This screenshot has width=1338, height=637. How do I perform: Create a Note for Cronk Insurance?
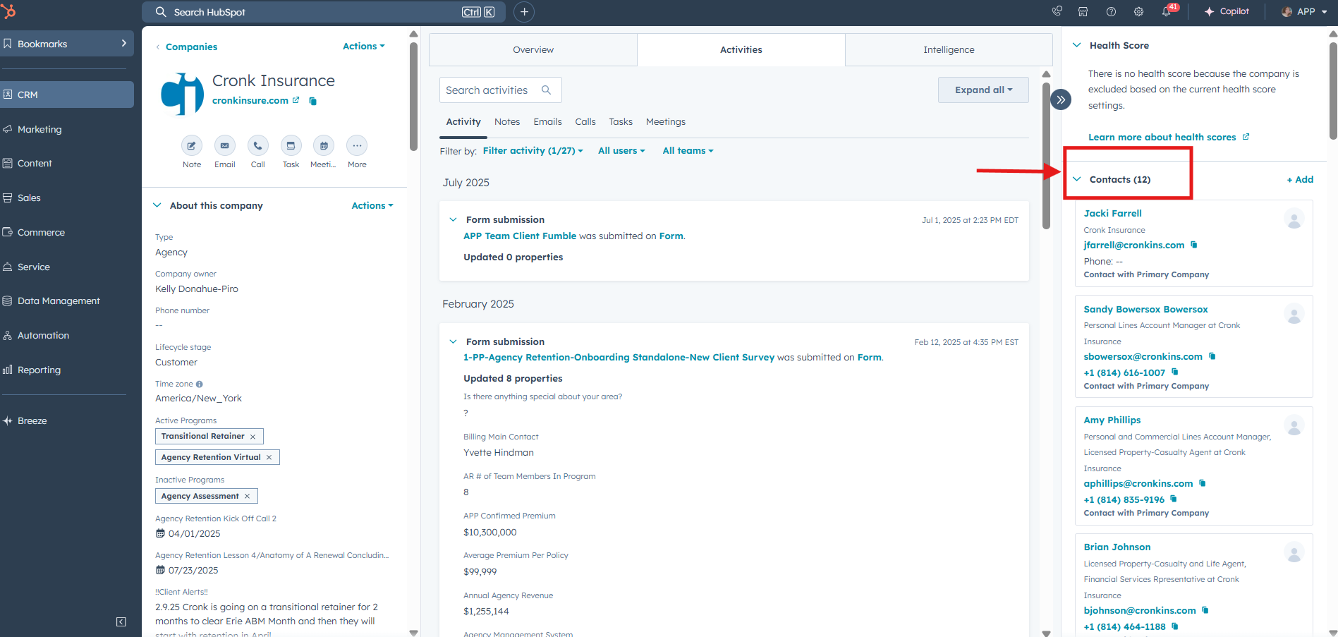point(191,145)
